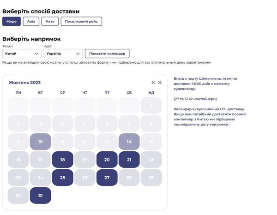Go to next month with right arrows

point(160,83)
